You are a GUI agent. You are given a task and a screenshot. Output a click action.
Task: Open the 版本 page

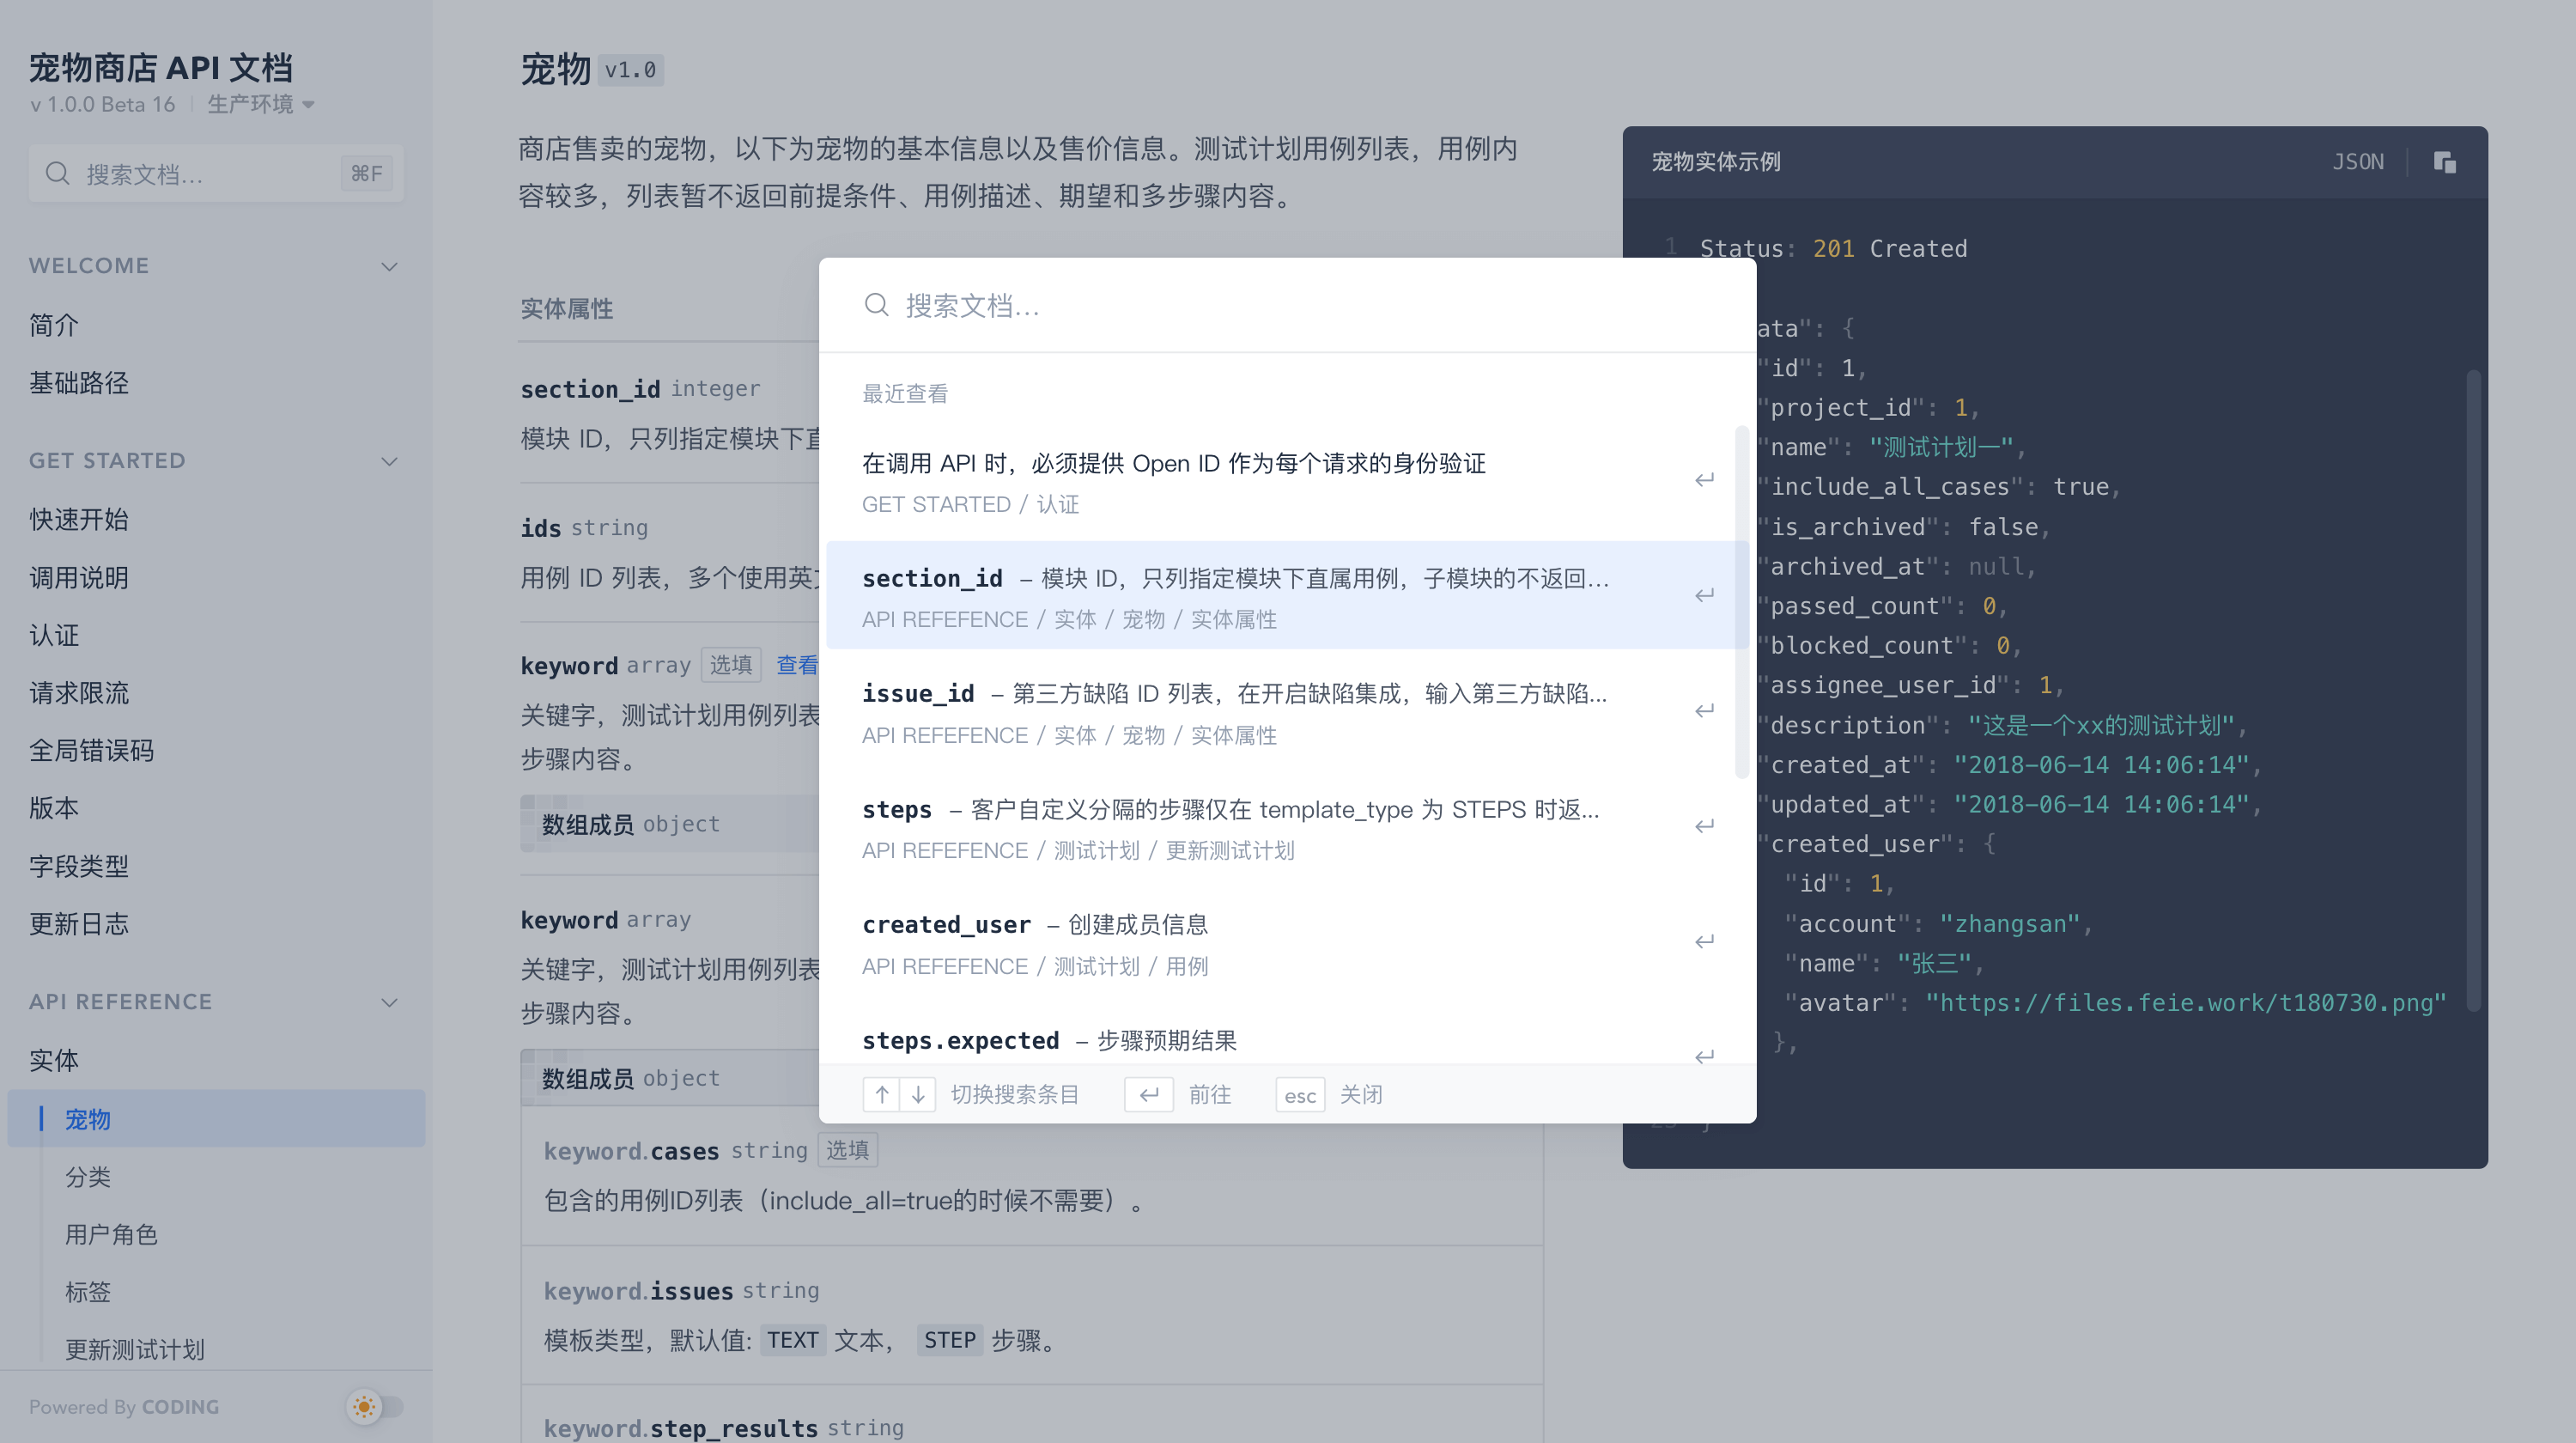(54, 808)
